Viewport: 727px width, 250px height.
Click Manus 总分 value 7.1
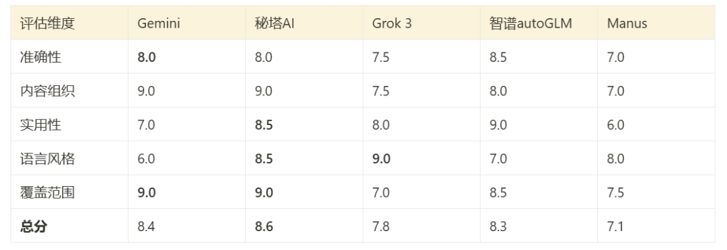coord(615,226)
